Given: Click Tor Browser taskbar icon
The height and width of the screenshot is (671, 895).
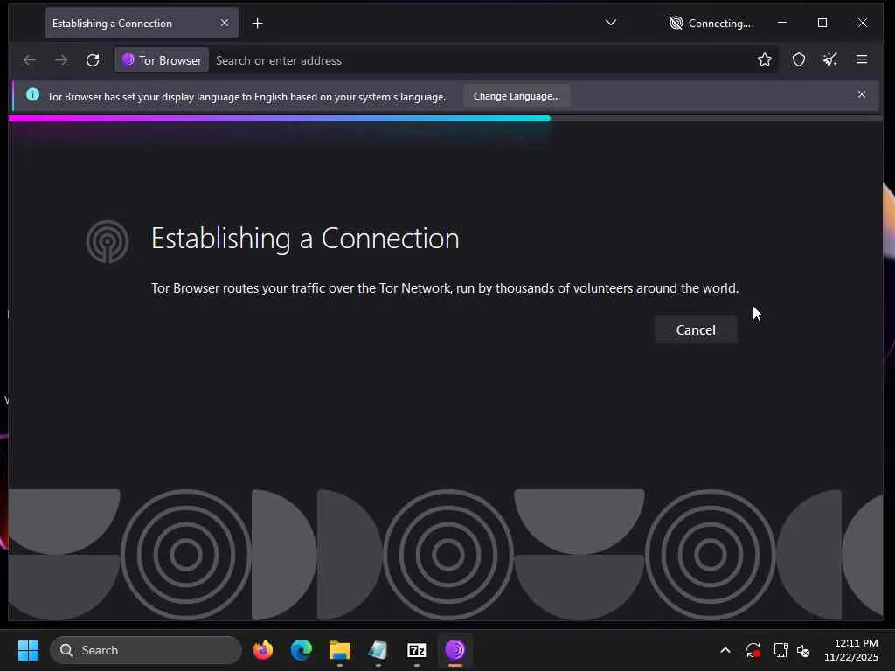Looking at the screenshot, I should point(454,650).
